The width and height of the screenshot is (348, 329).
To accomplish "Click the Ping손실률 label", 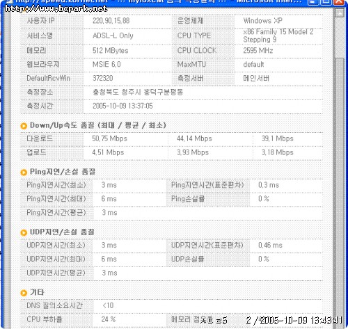I will pyautogui.click(x=188, y=199).
